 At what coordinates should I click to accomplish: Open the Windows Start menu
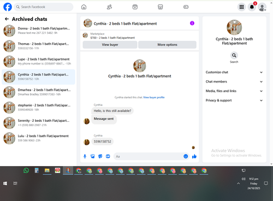[5, 184]
